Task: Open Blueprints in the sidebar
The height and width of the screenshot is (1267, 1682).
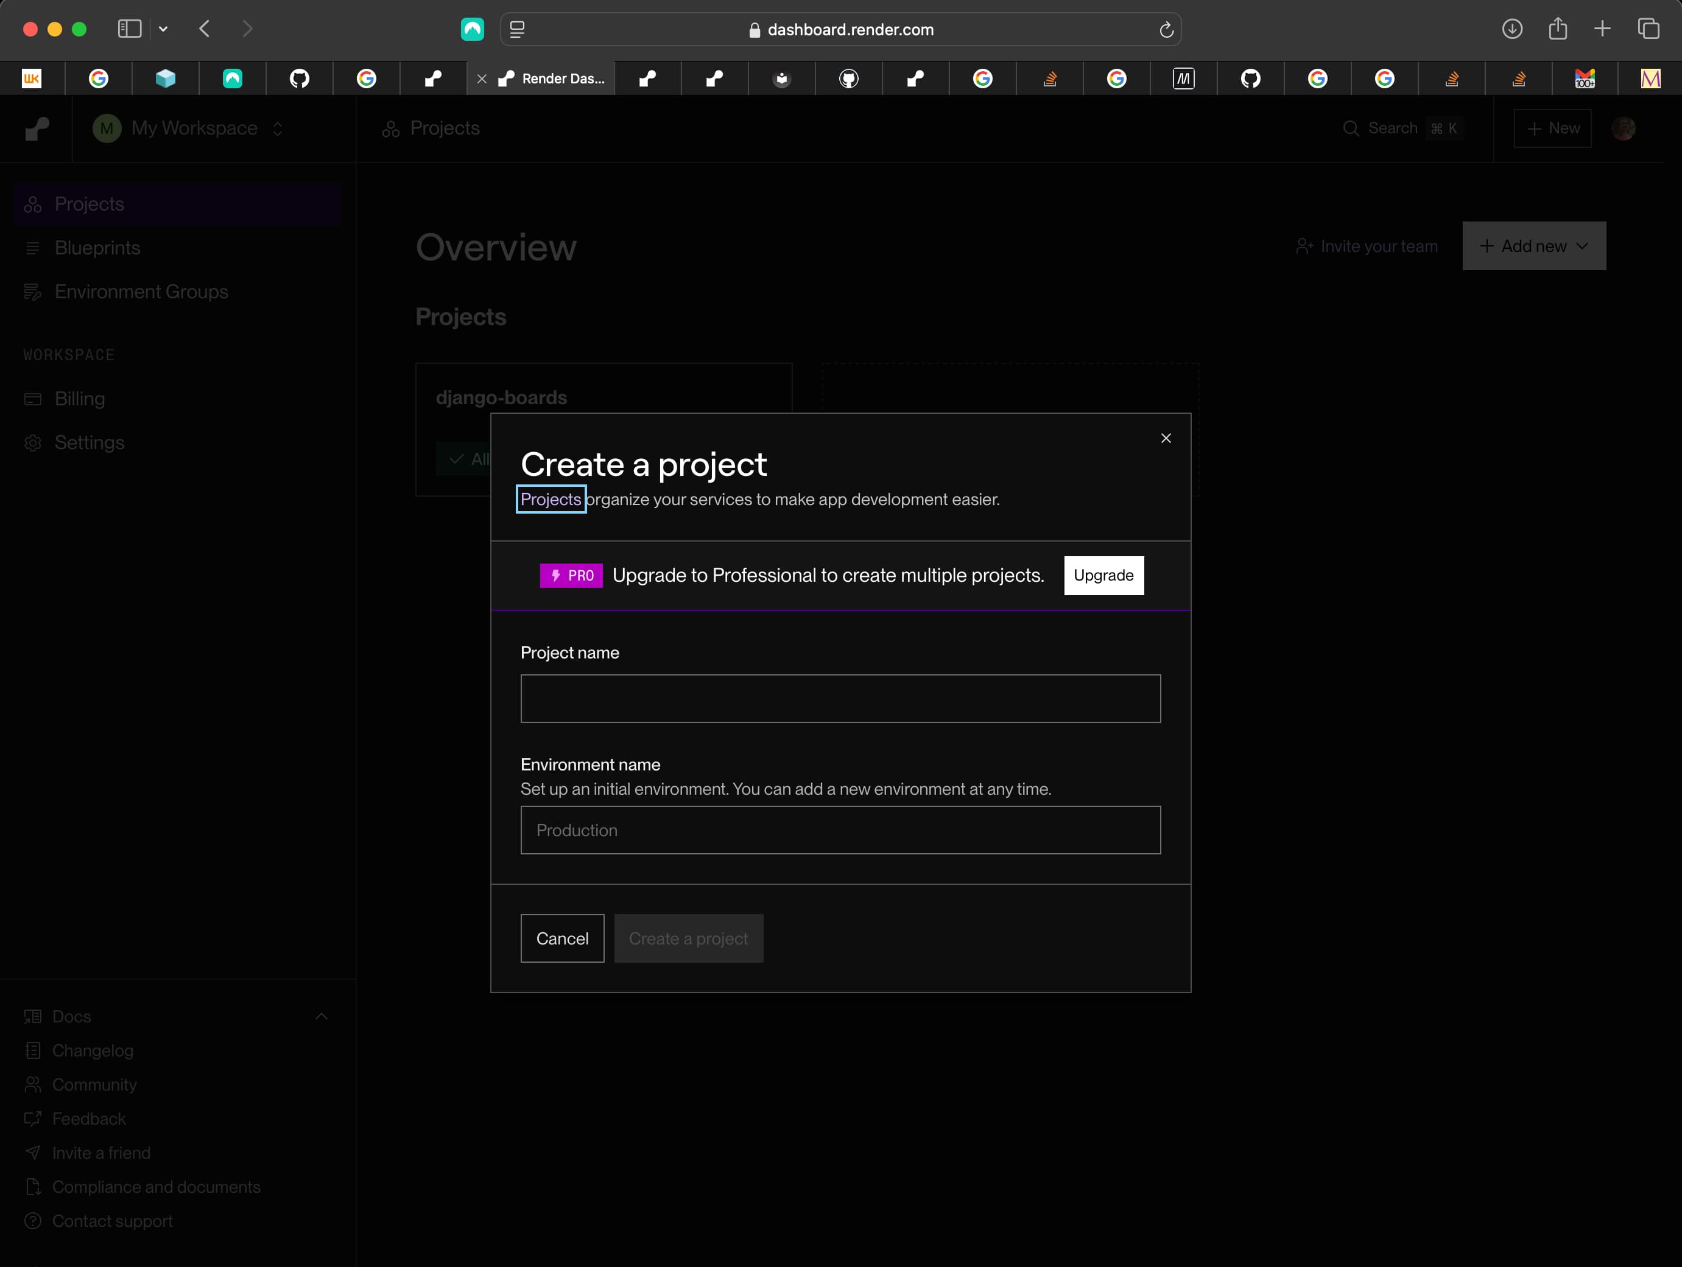Action: 177,248
